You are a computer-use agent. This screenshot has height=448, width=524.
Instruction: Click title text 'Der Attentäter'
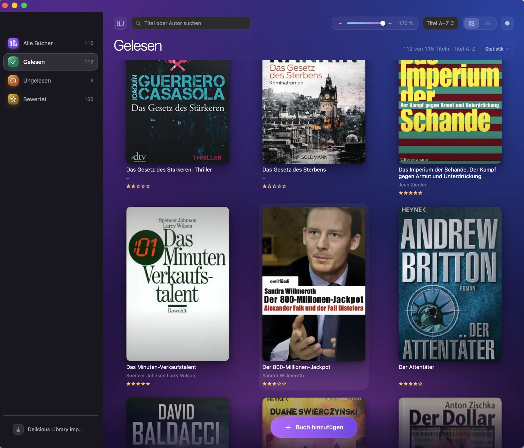click(x=416, y=367)
